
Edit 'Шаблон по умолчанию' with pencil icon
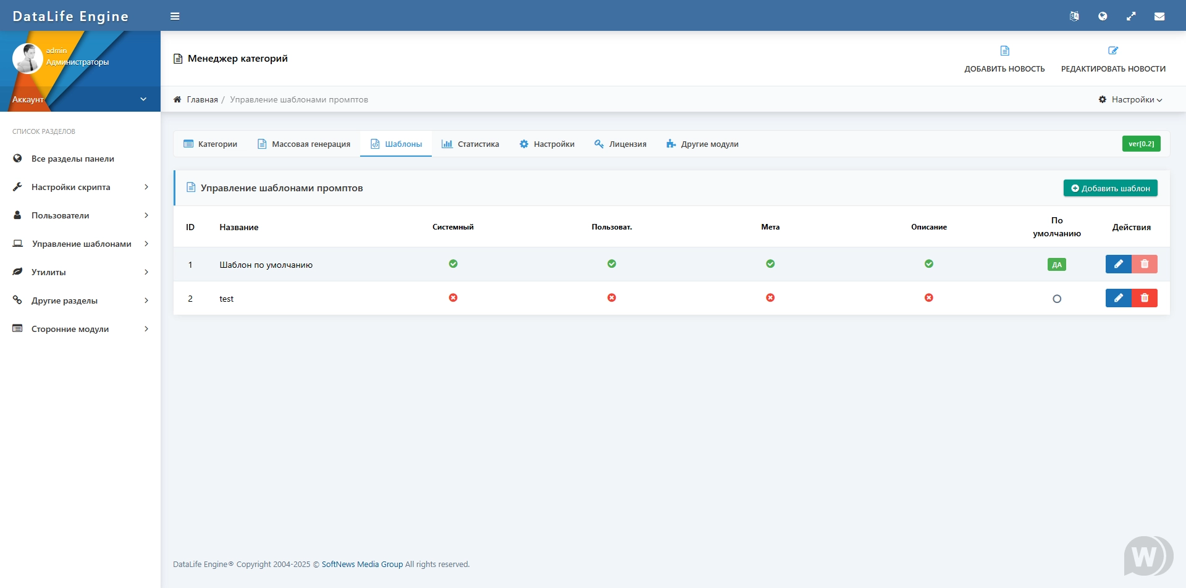click(x=1118, y=264)
